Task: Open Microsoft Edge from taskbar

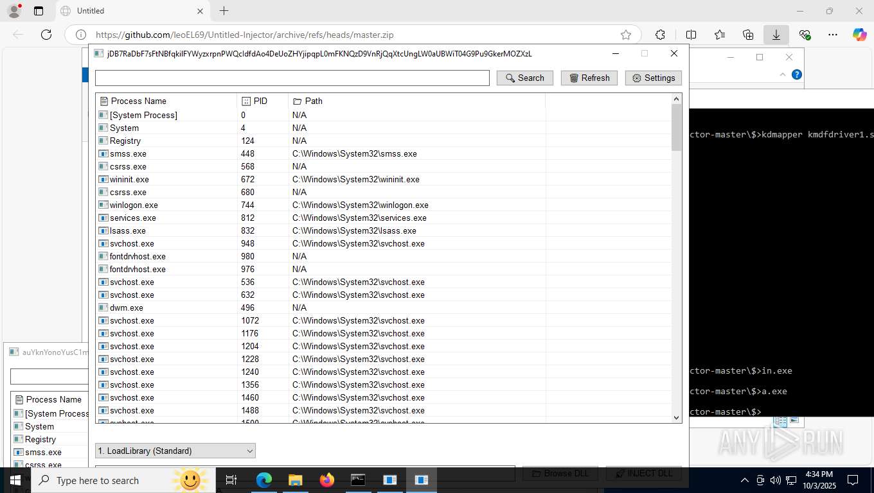Action: pyautogui.click(x=264, y=480)
